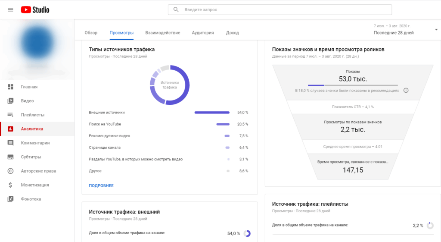
Task: Click the info icon beside recommendations text
Action: coord(406,91)
